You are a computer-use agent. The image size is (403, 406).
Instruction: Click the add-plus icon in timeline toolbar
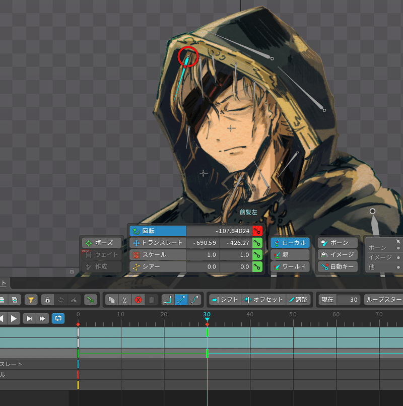click(x=15, y=300)
